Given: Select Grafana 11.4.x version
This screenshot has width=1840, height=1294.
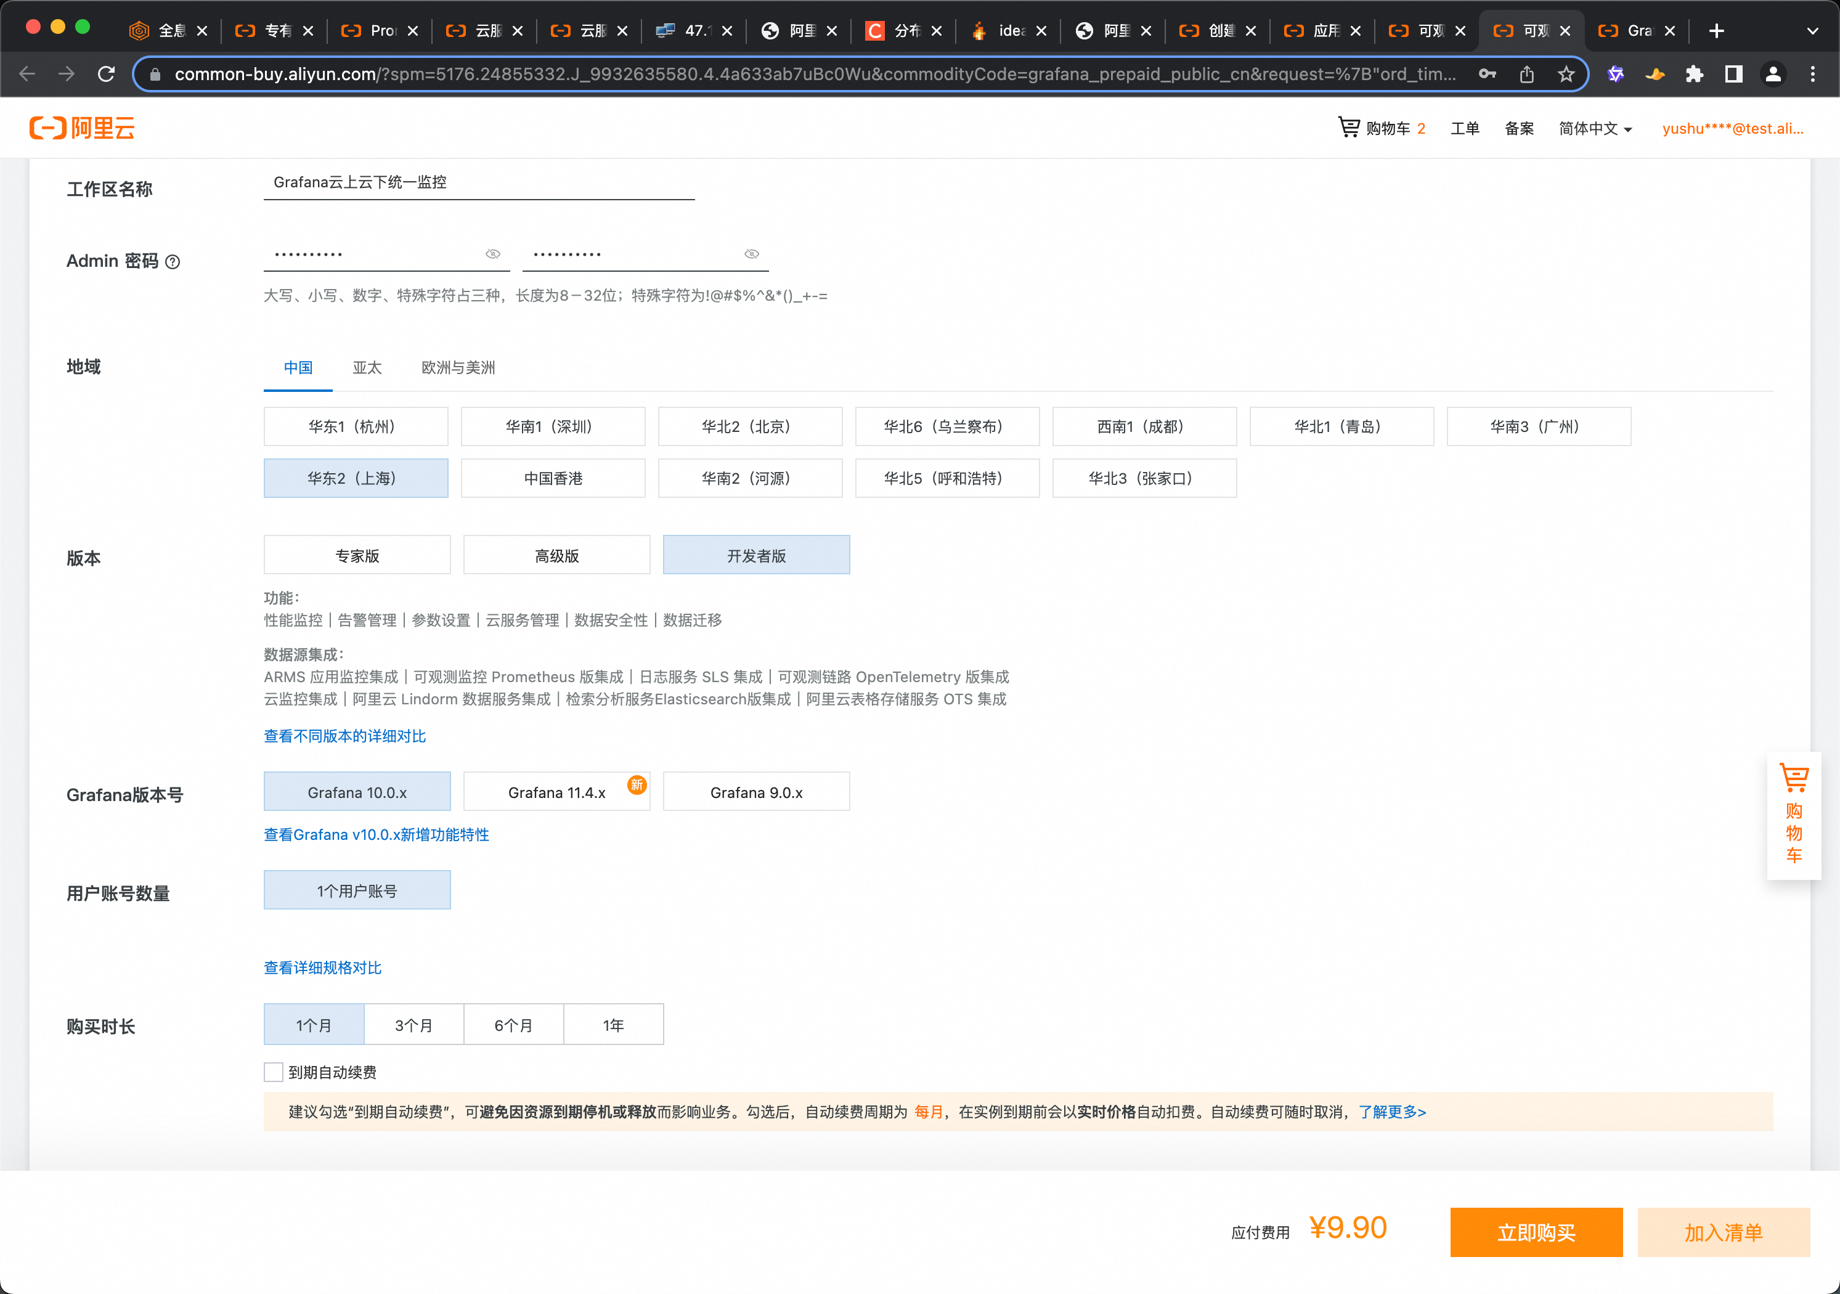Looking at the screenshot, I should 557,792.
